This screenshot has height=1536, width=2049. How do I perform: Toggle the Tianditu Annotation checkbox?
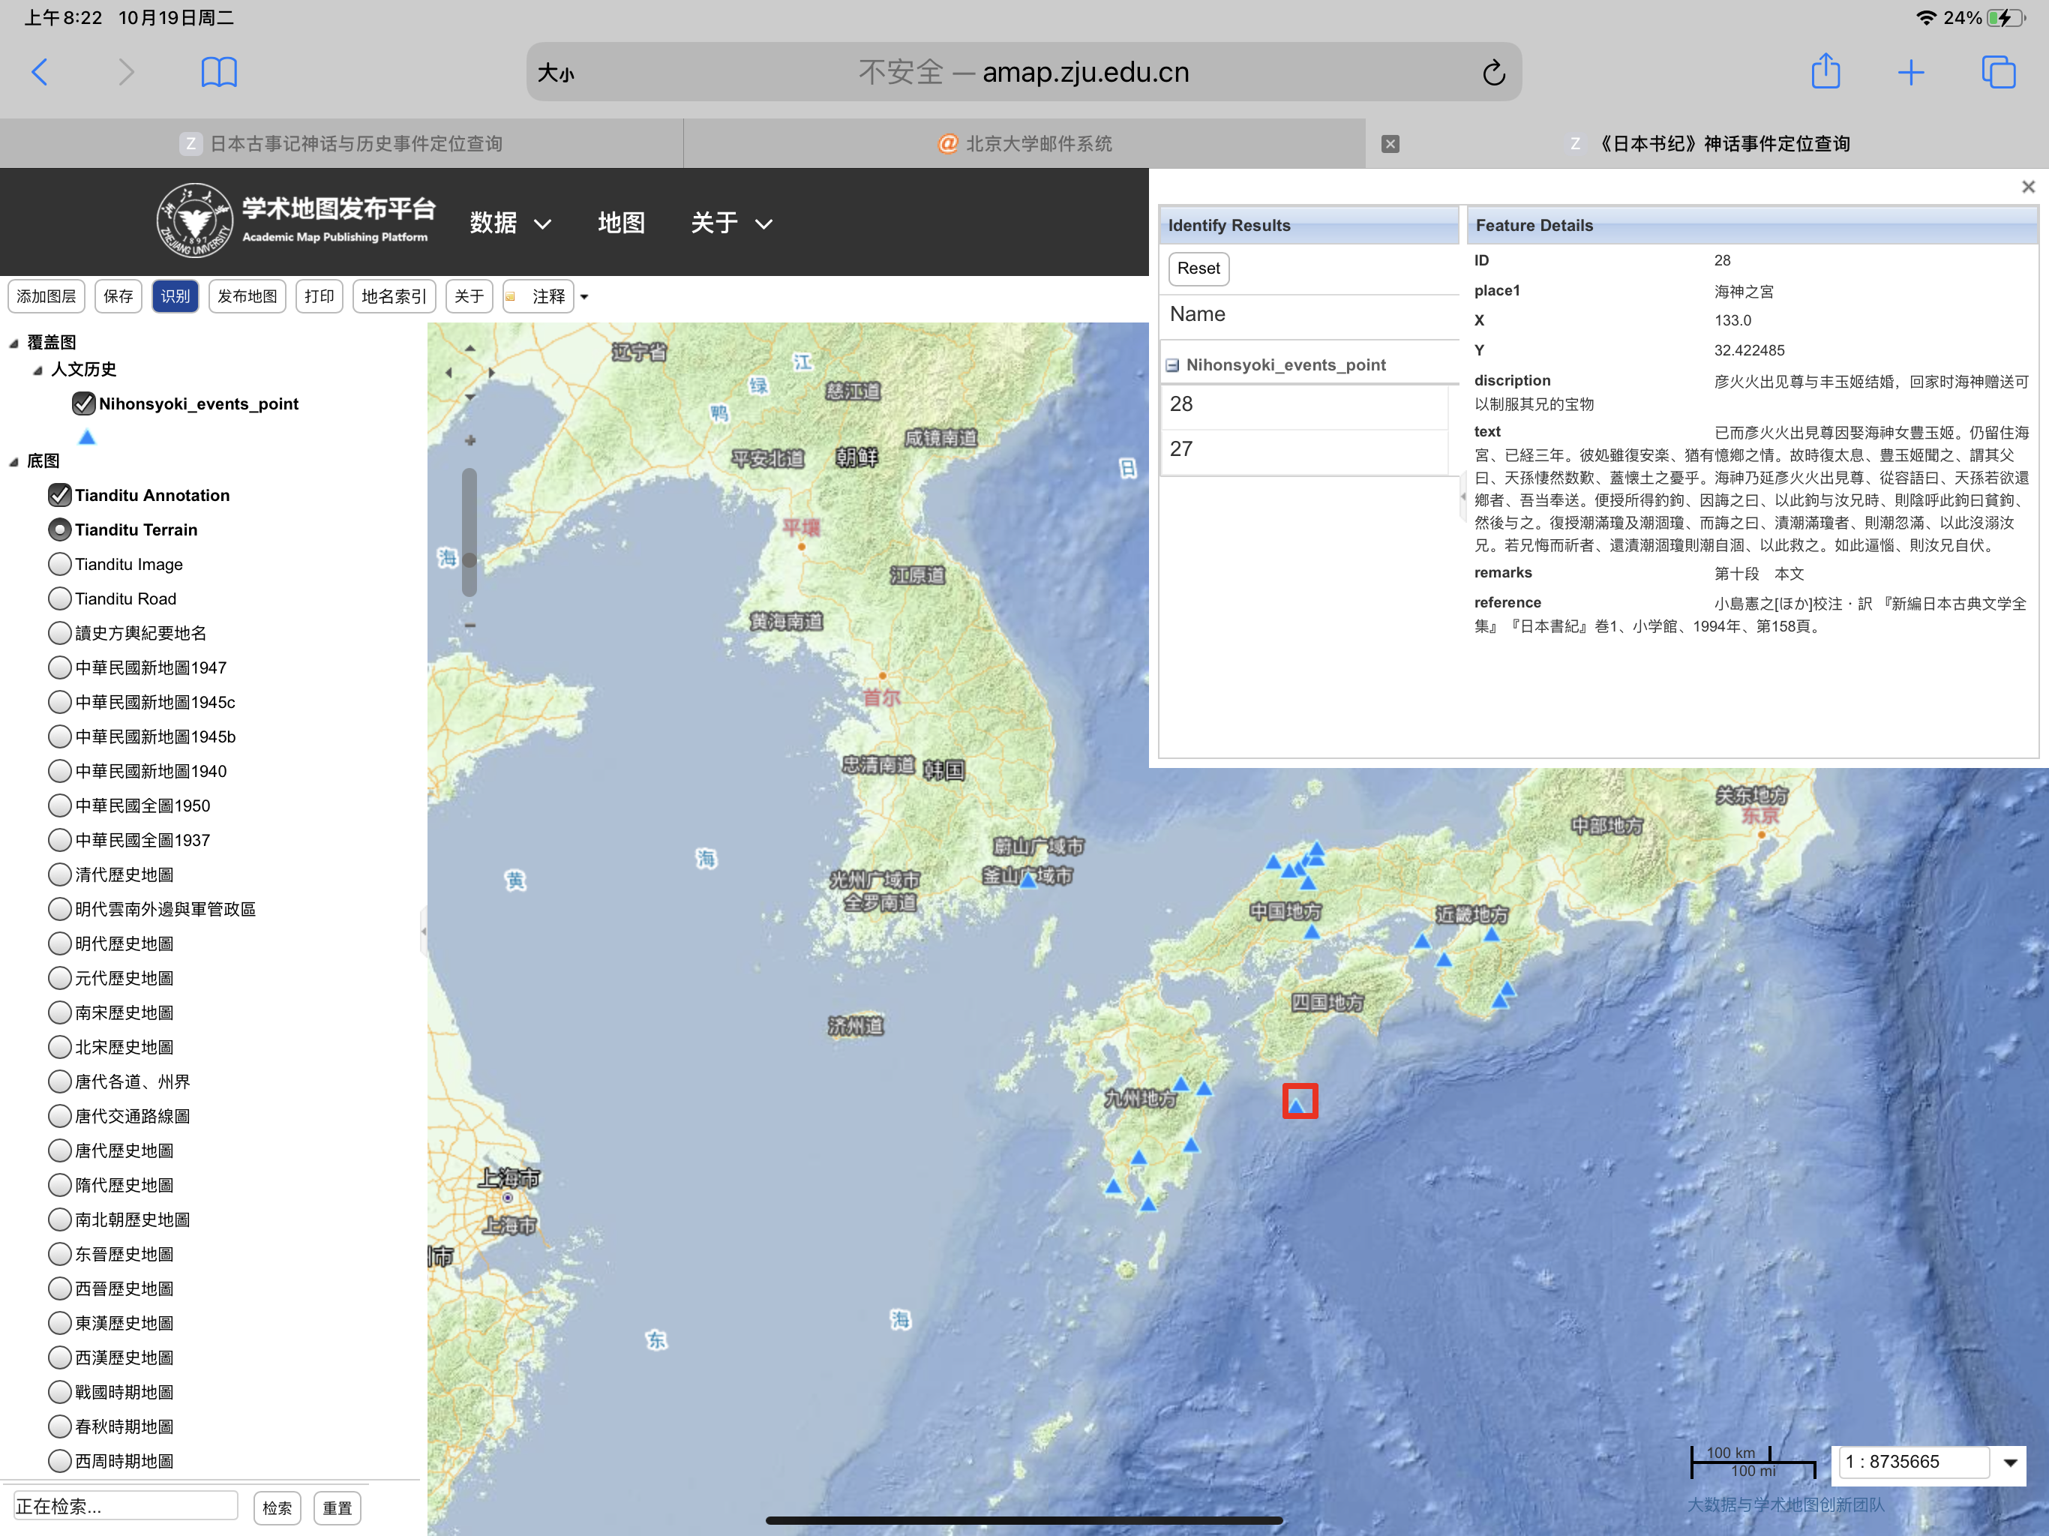coord(60,495)
